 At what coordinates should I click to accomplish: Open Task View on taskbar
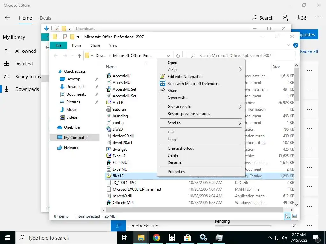(x=125, y=238)
